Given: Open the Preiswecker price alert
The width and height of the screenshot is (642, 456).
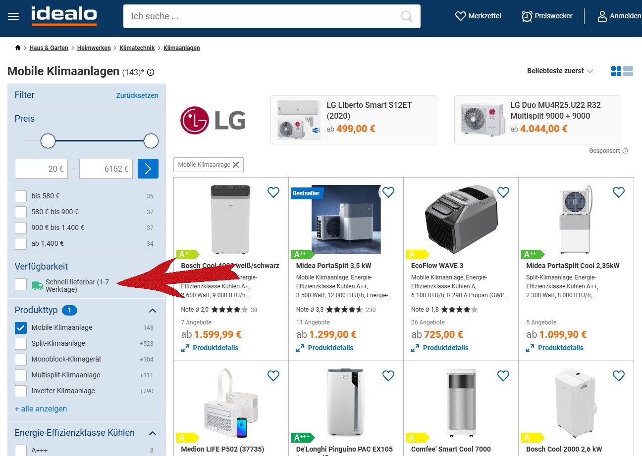Looking at the screenshot, I should pyautogui.click(x=547, y=16).
